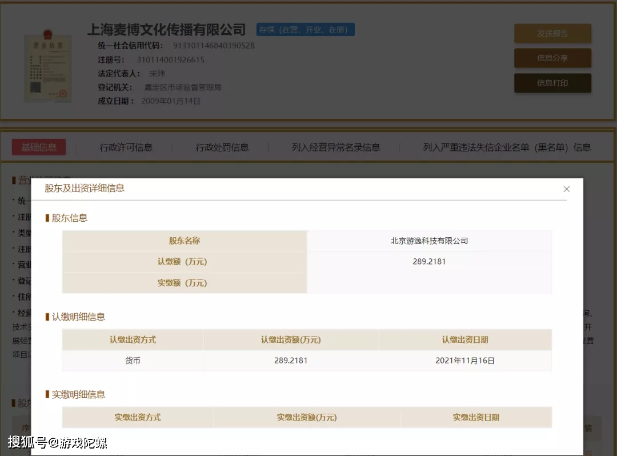Click the 实缴出资方式 column header

(137, 418)
